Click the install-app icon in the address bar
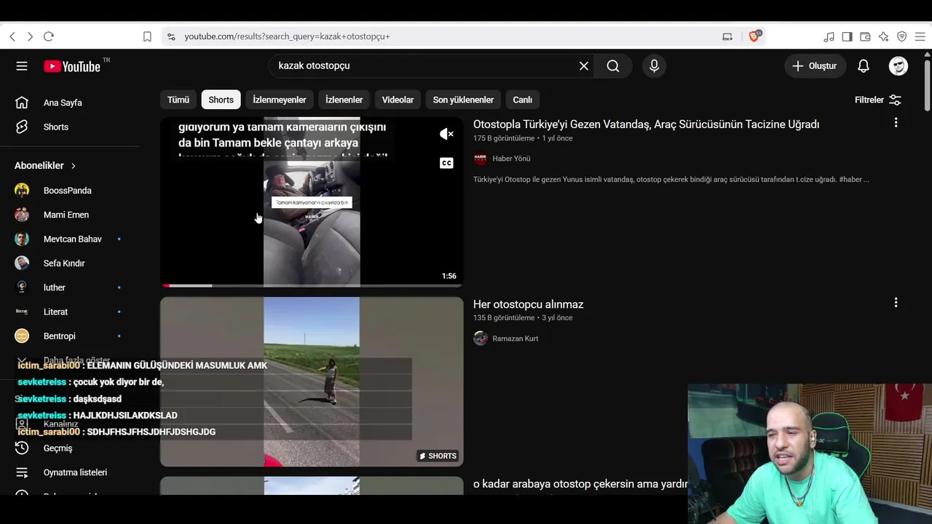The height and width of the screenshot is (524, 932). [x=727, y=36]
